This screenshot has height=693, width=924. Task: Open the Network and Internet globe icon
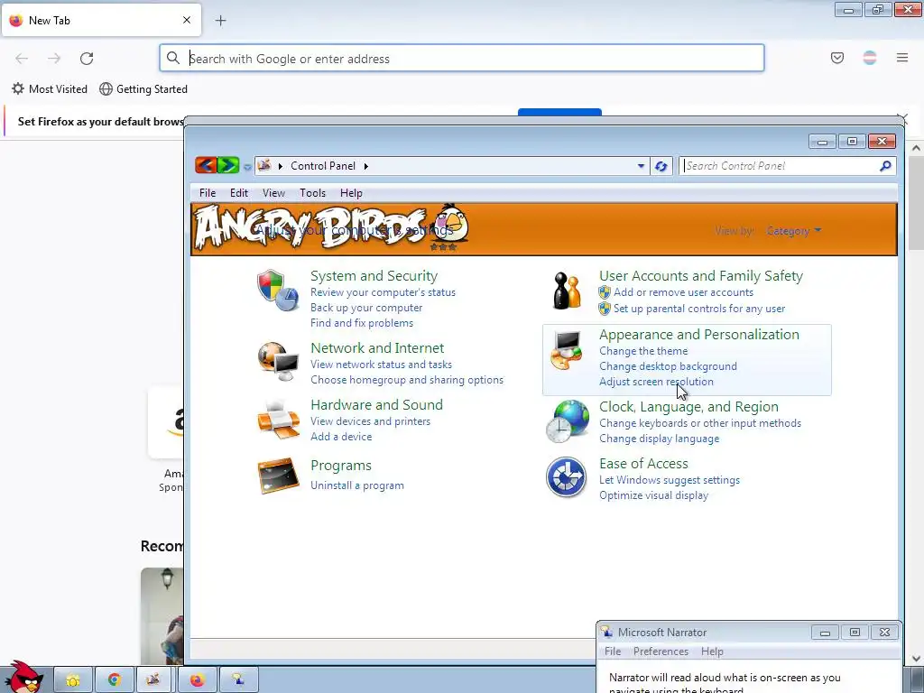click(278, 362)
